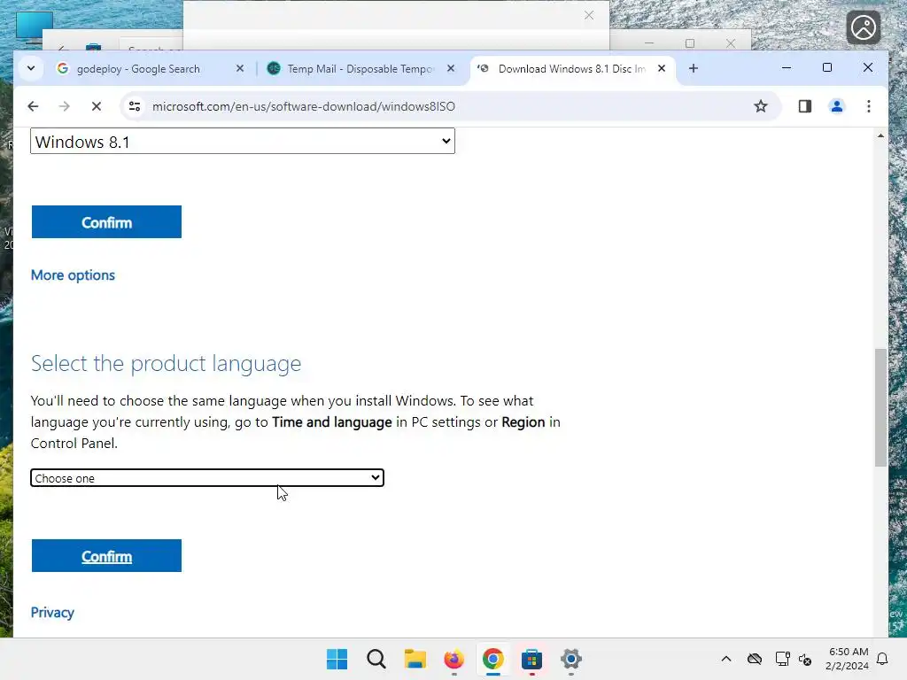Bookmark this page with the star icon

coord(760,106)
